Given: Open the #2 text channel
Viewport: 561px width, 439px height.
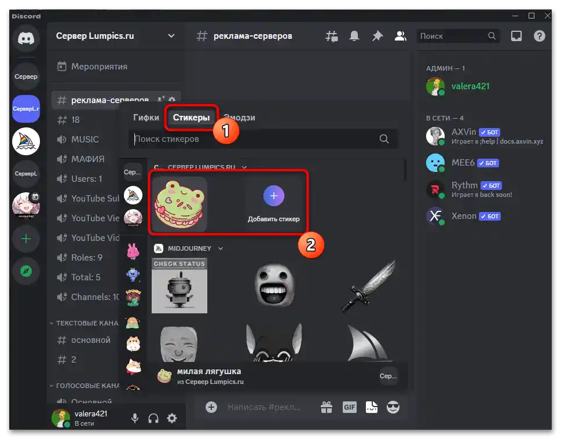Looking at the screenshot, I should coord(86,360).
